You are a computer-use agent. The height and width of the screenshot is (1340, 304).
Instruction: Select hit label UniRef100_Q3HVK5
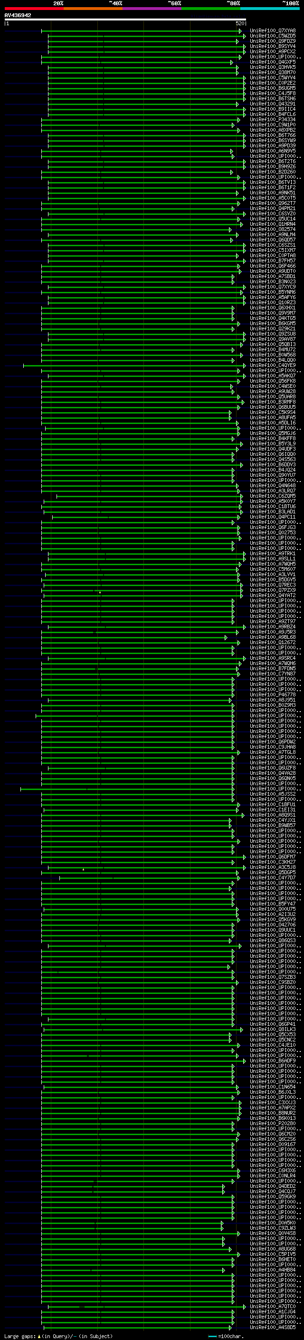click(x=273, y=67)
